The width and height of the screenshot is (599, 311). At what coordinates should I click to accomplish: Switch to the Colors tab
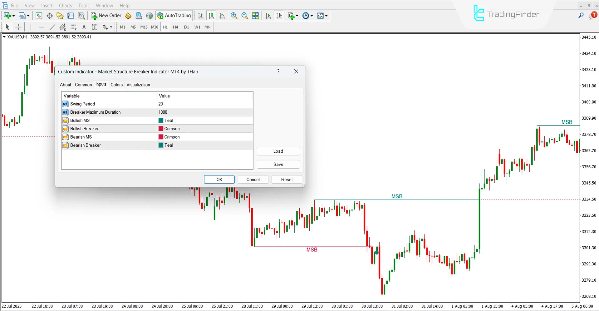116,85
